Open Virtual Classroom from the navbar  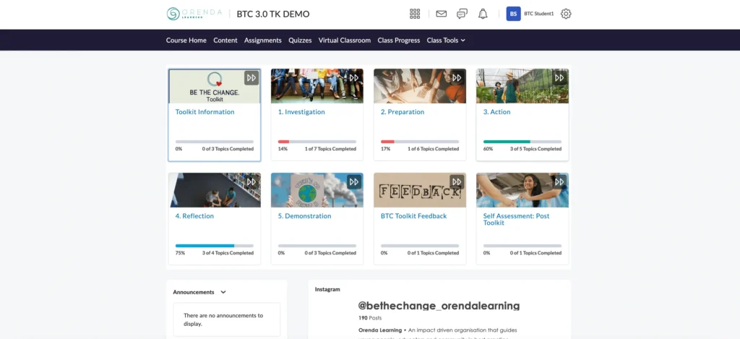[x=344, y=40]
